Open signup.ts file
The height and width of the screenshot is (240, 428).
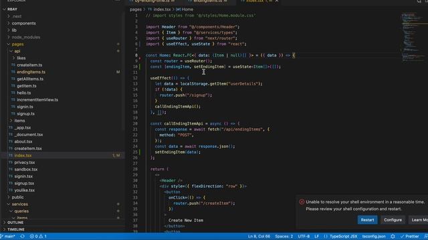25,114
